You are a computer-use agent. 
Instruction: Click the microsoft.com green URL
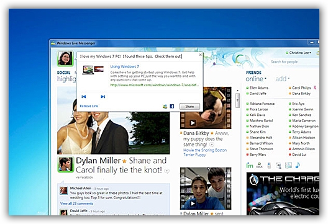(155, 85)
